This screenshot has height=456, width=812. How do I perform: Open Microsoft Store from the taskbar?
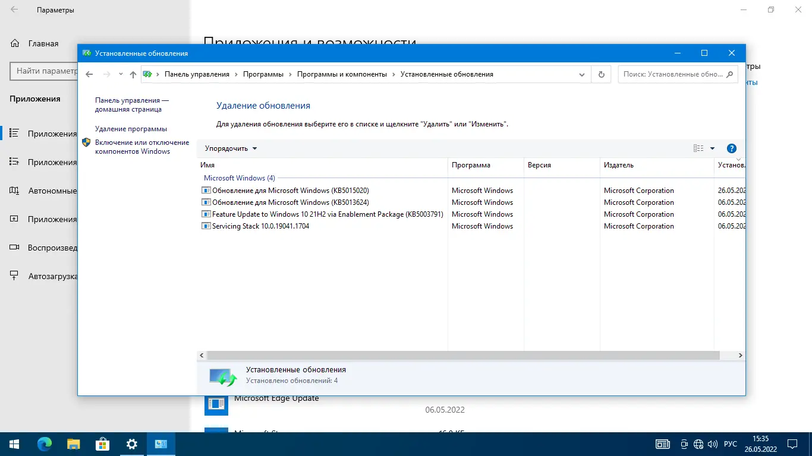tap(102, 444)
